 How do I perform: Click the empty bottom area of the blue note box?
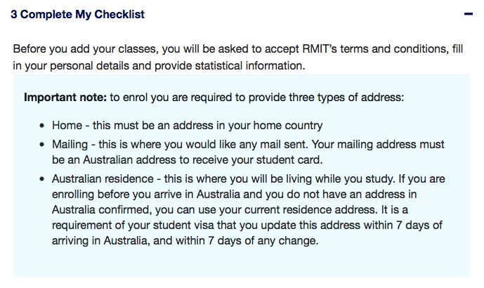[x=242, y=262]
